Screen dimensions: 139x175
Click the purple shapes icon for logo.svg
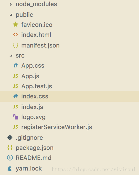(x=16, y=117)
